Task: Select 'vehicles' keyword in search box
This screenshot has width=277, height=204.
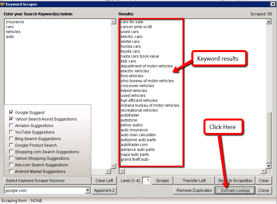Action: tap(13, 32)
